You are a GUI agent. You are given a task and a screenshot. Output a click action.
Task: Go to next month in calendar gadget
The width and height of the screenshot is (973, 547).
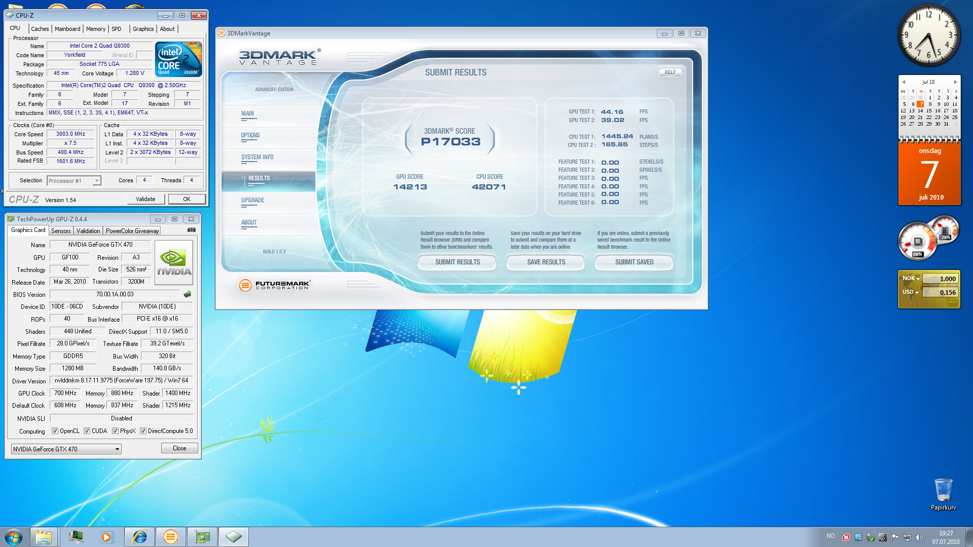tap(956, 82)
